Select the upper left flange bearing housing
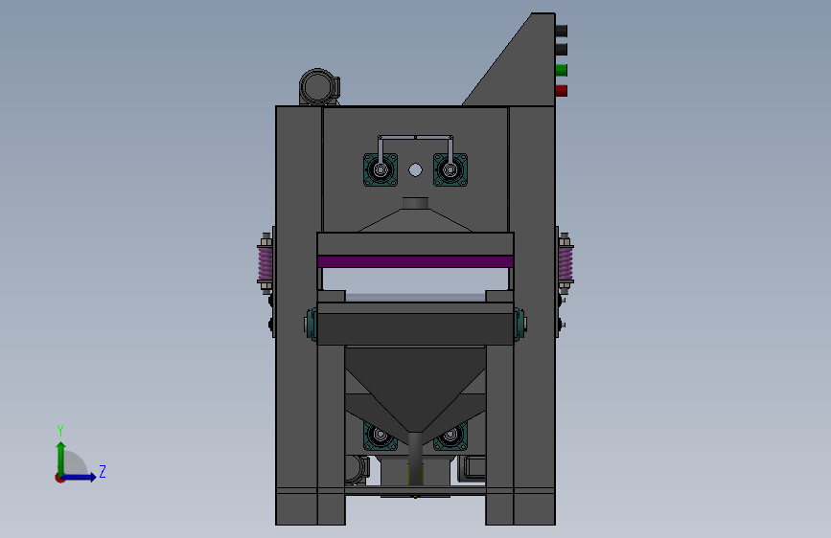831x538 pixels. pyautogui.click(x=381, y=170)
